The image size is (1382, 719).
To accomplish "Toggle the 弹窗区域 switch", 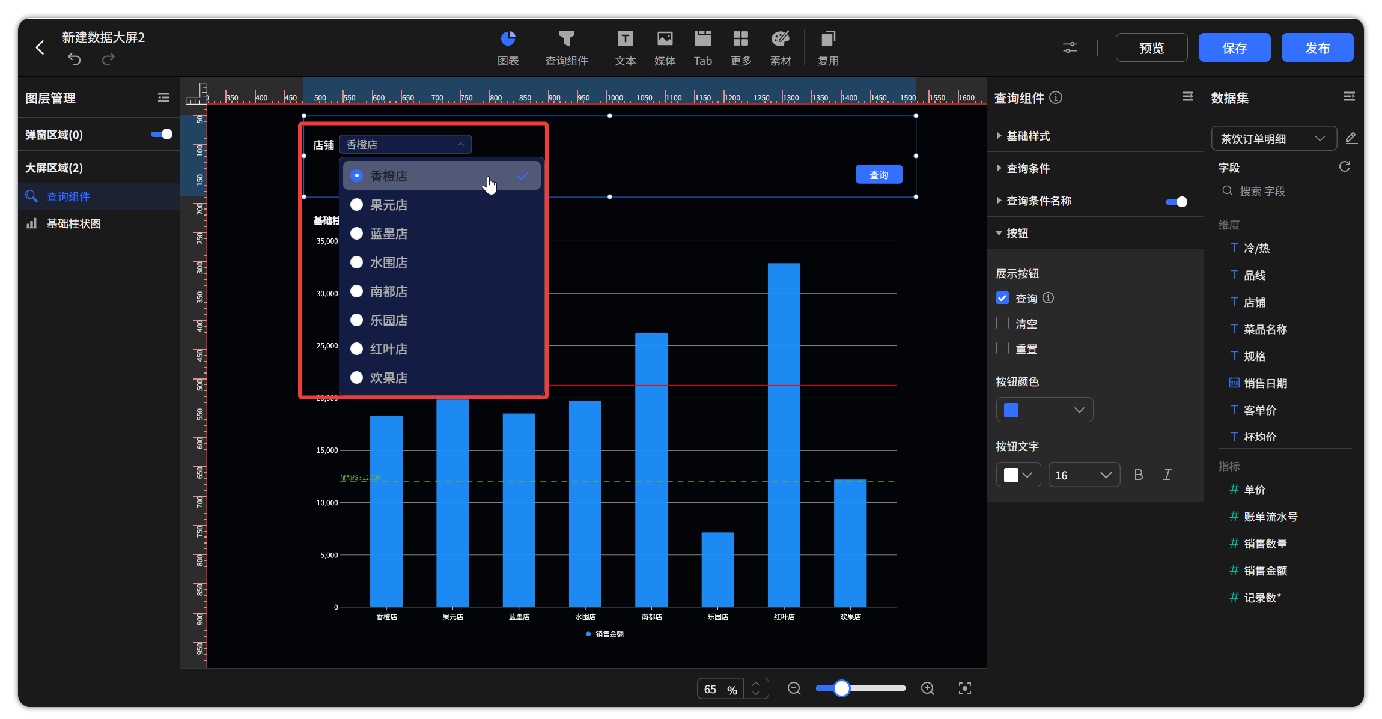I will (162, 134).
